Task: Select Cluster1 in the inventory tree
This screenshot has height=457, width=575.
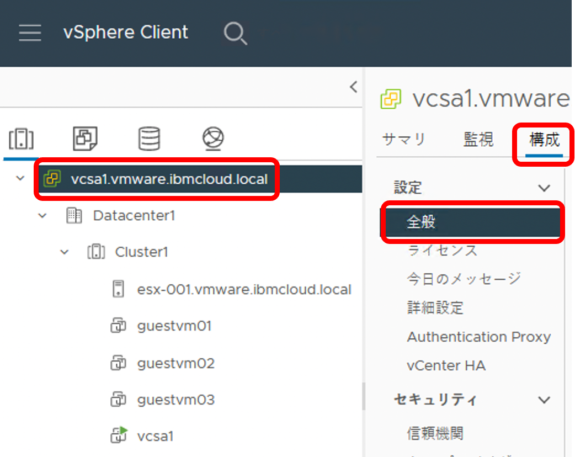Action: coord(142,252)
